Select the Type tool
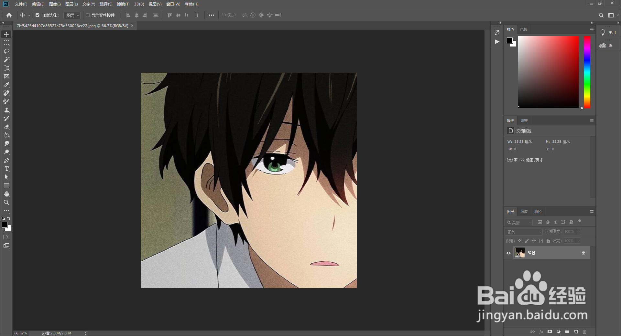Image resolution: width=621 pixels, height=336 pixels. (6, 169)
